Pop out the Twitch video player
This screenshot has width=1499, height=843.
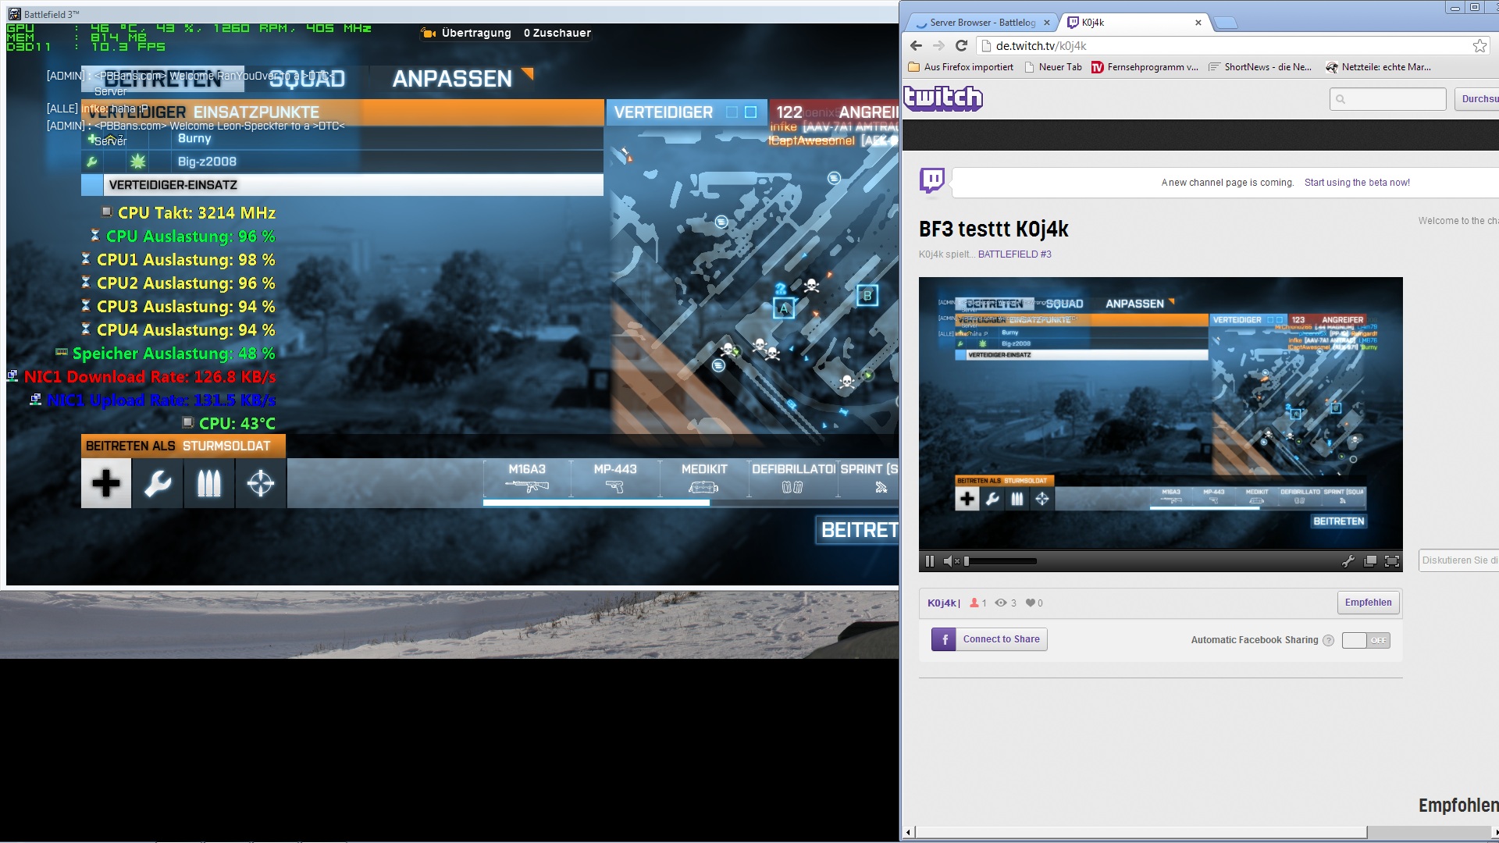point(1369,560)
